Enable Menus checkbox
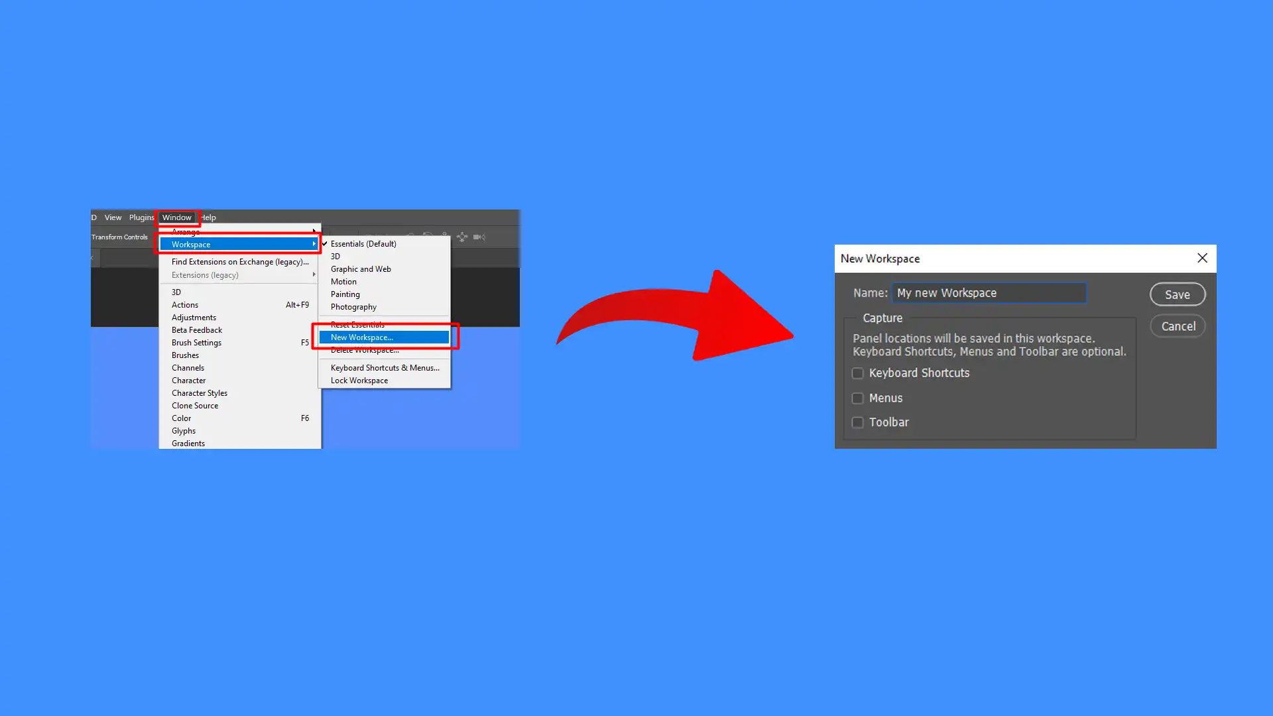Screen dimensions: 1273x716 point(858,398)
